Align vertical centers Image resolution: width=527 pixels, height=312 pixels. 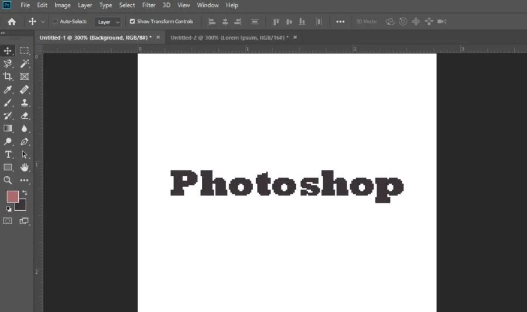click(289, 22)
